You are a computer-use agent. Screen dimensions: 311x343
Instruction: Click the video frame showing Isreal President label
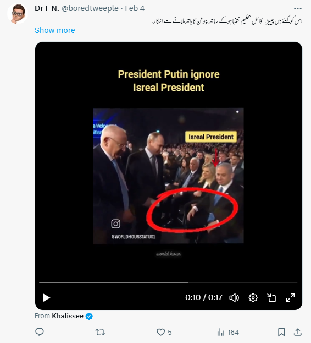[168, 176]
